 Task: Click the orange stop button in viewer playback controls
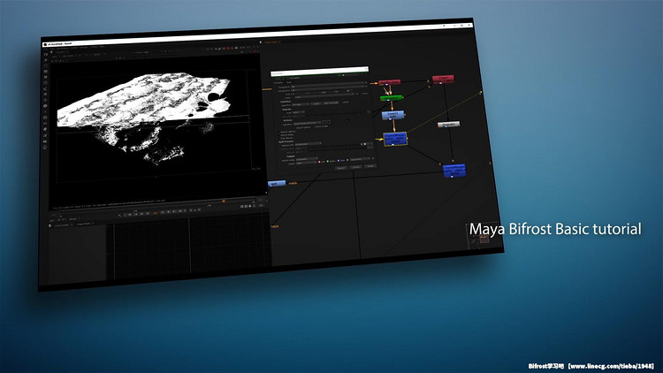[156, 213]
